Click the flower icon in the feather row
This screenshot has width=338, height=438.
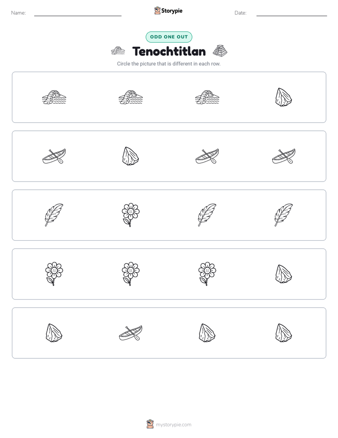pyautogui.click(x=131, y=215)
